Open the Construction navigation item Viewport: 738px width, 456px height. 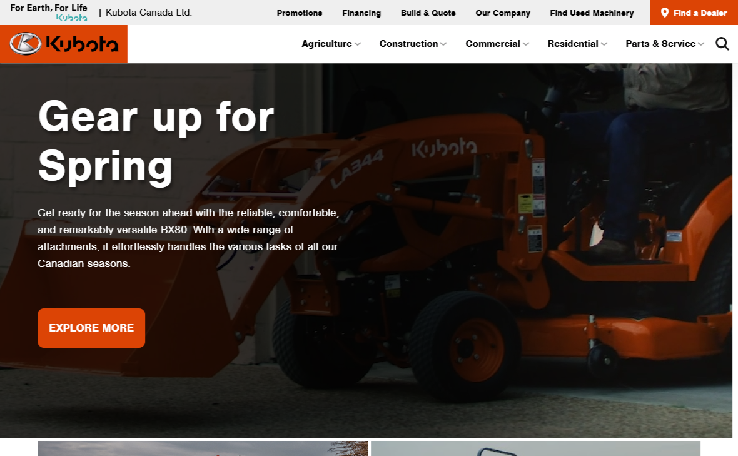(x=408, y=44)
